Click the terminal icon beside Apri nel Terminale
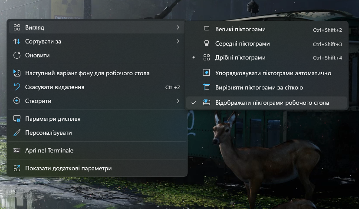 [17, 151]
